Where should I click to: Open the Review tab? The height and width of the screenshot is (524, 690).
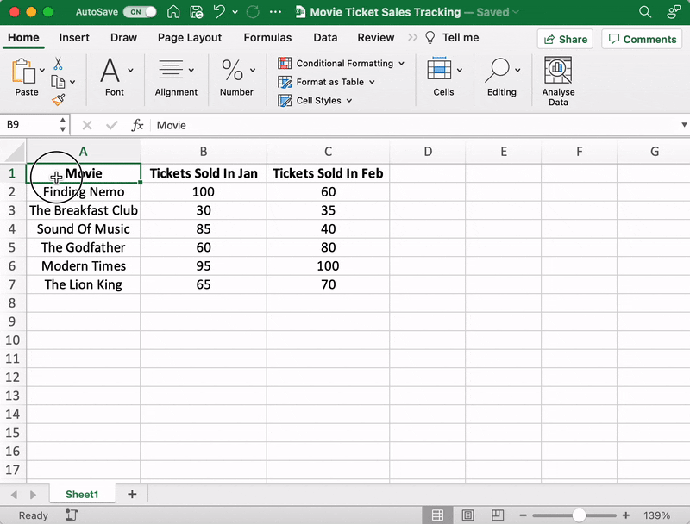tap(375, 37)
